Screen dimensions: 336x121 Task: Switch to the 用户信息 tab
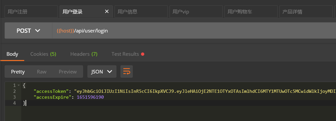point(141,11)
